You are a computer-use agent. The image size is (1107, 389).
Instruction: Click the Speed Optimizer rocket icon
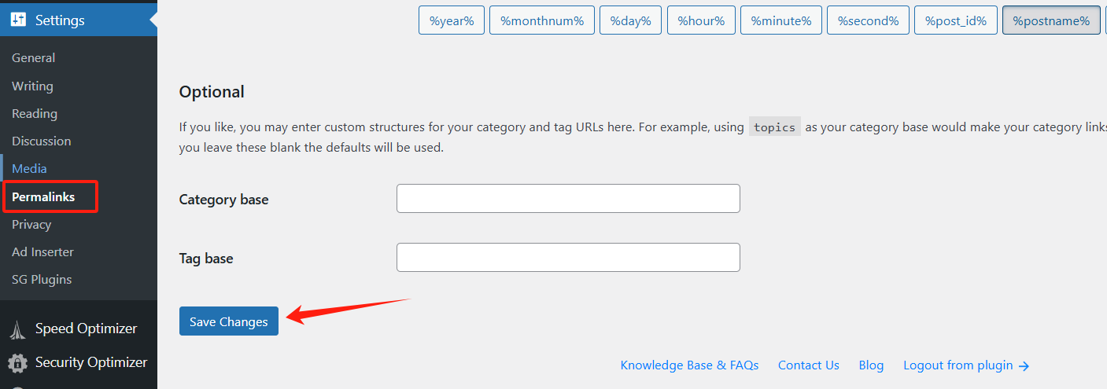[18, 329]
